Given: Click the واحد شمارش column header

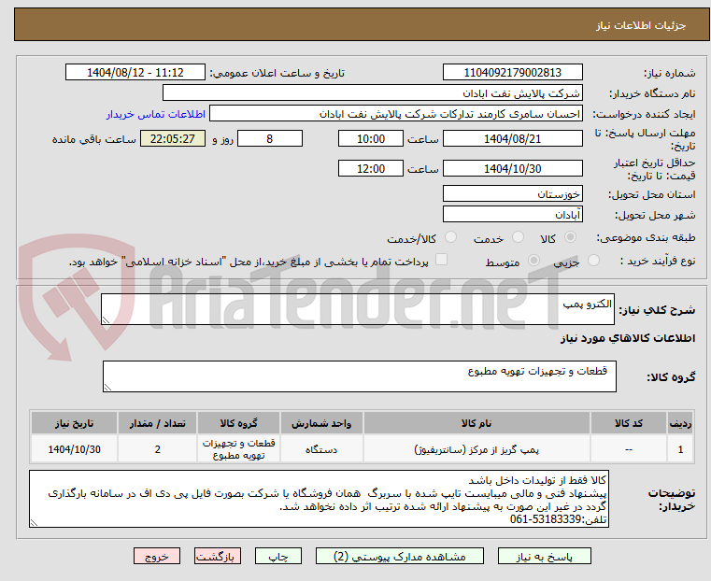Looking at the screenshot, I should [321, 423].
